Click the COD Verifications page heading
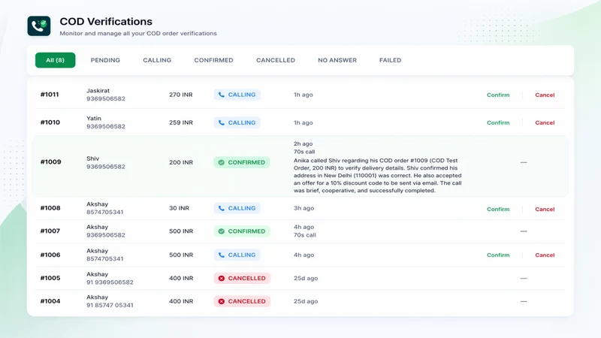 106,22
